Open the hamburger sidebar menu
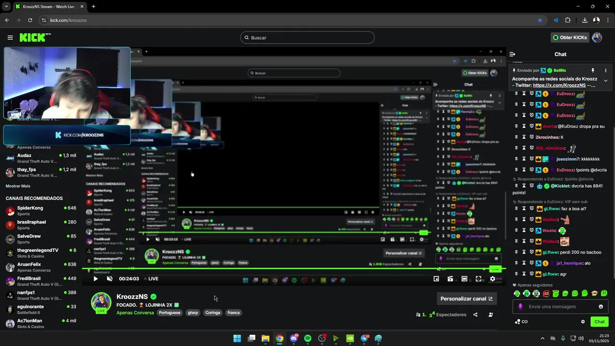The height and width of the screenshot is (346, 615). pyautogui.click(x=10, y=37)
